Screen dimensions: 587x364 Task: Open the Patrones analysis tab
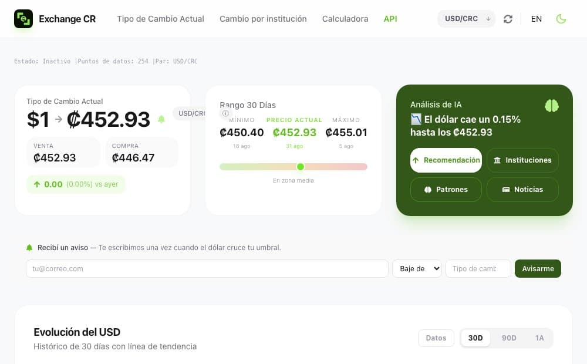pyautogui.click(x=446, y=190)
